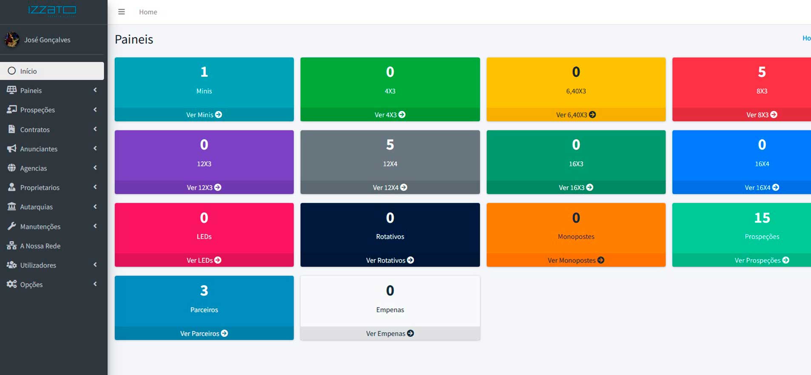The image size is (811, 375).
Task: Click the Opções gears icon
Action: pyautogui.click(x=11, y=284)
